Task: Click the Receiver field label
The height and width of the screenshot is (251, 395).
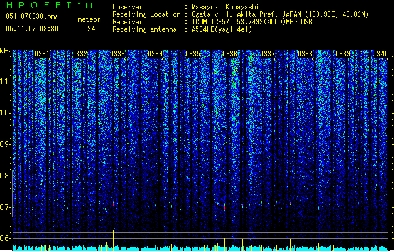Action: pos(127,22)
